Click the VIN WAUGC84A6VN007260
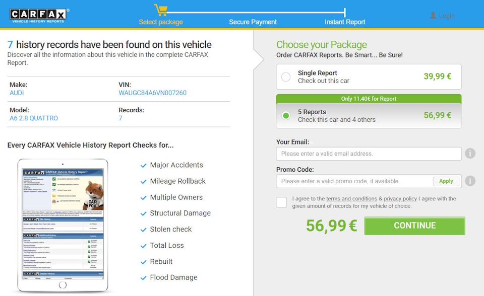This screenshot has height=296, width=484. 152,93
